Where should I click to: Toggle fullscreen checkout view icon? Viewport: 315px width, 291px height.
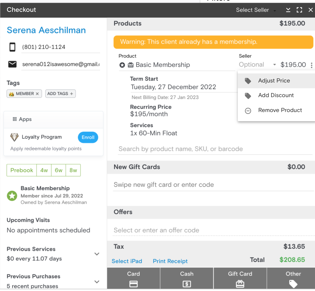(299, 10)
